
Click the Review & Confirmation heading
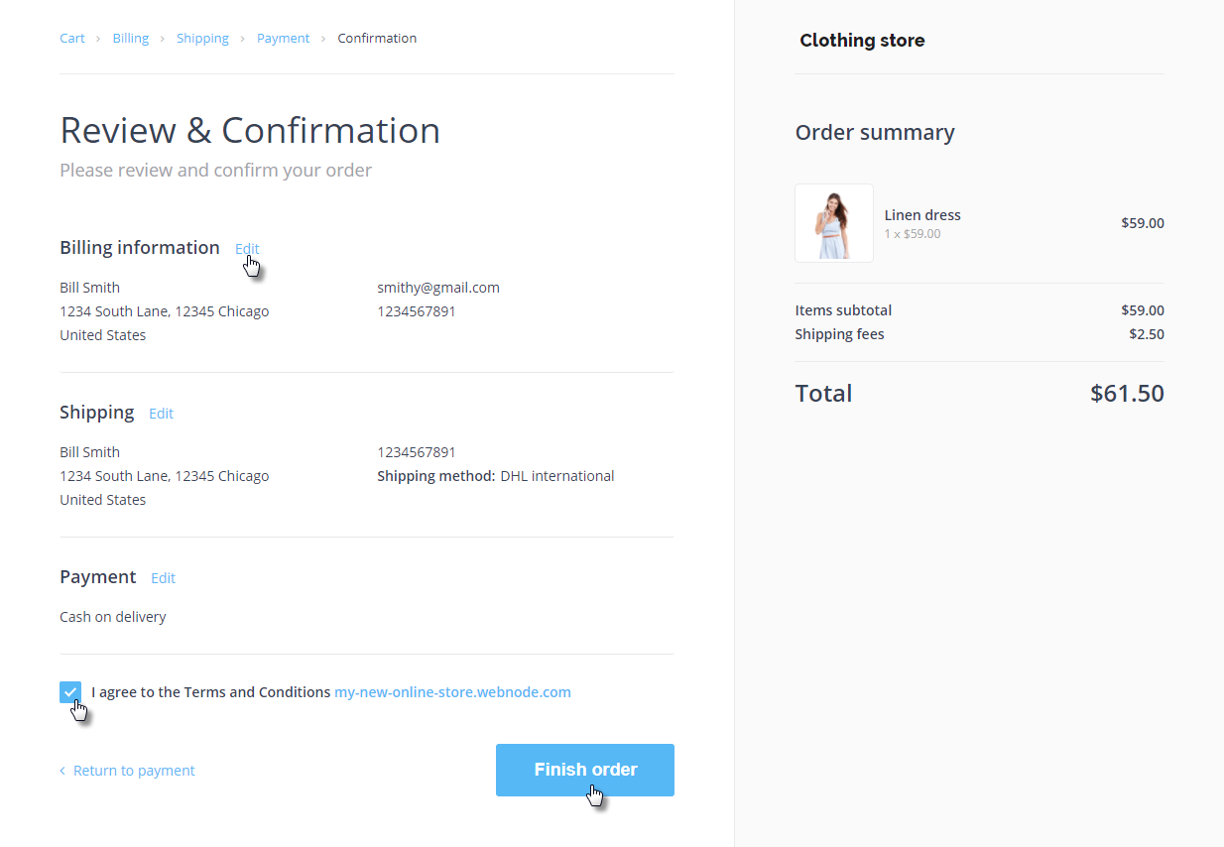[x=250, y=131]
